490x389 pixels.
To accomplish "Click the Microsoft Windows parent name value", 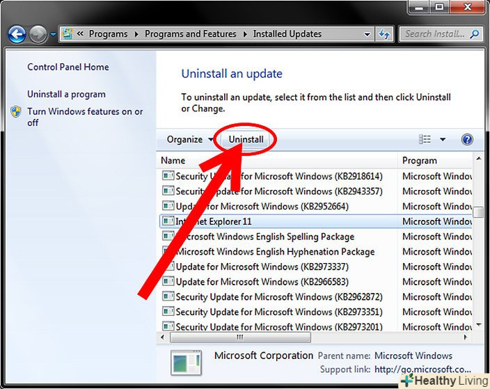I will (x=413, y=356).
